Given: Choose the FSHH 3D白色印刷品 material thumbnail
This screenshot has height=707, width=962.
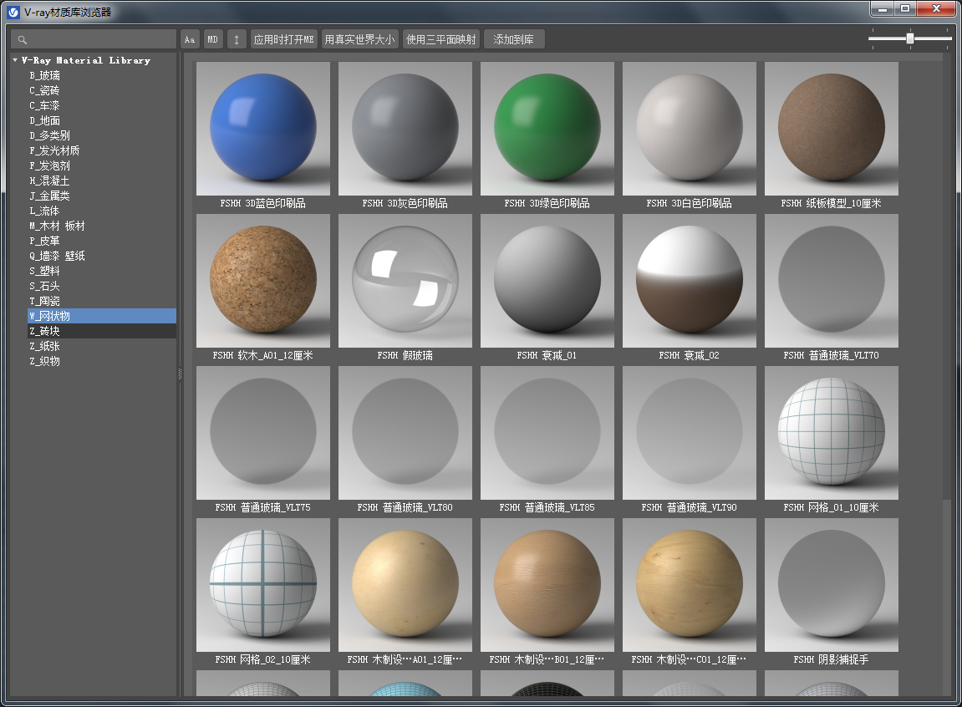Looking at the screenshot, I should point(690,129).
